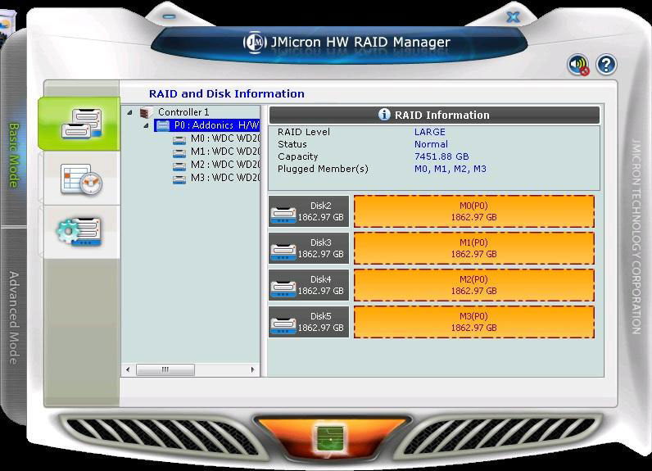Click the Controller 1 server icon
Screen dimensions: 652x471
click(x=147, y=112)
